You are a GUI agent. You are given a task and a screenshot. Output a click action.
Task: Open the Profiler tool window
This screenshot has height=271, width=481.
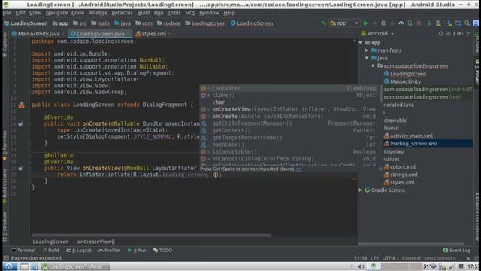point(110,251)
